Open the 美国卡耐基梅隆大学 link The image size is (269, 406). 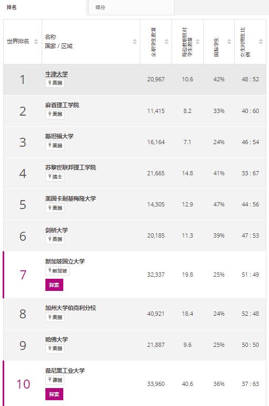pos(71,199)
